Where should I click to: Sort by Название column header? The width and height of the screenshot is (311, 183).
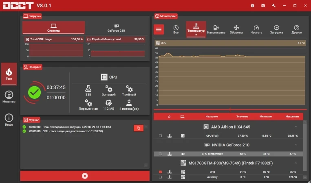[212, 117]
